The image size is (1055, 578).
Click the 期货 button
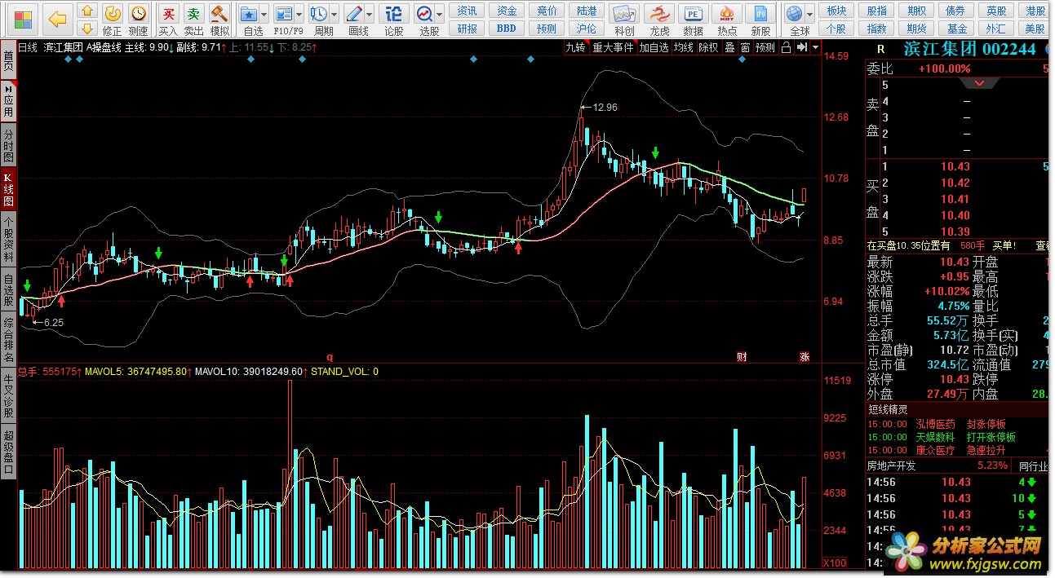(916, 29)
